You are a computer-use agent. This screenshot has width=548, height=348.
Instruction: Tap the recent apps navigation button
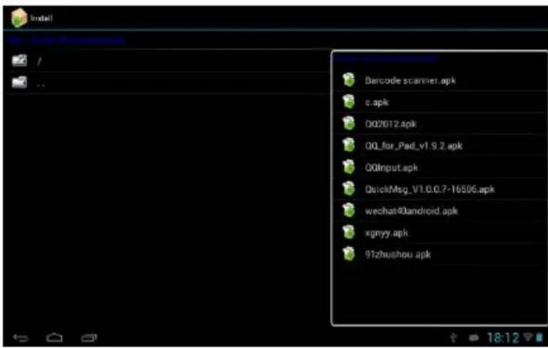(89, 337)
